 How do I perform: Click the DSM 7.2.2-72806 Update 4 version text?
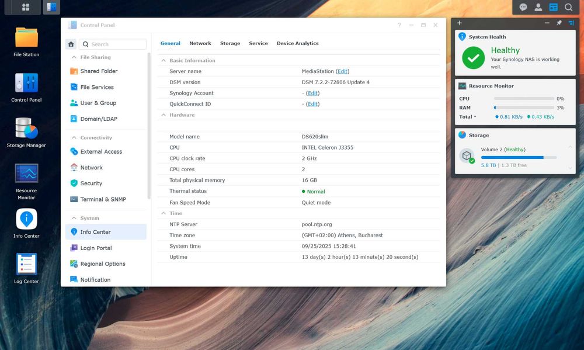coord(336,82)
